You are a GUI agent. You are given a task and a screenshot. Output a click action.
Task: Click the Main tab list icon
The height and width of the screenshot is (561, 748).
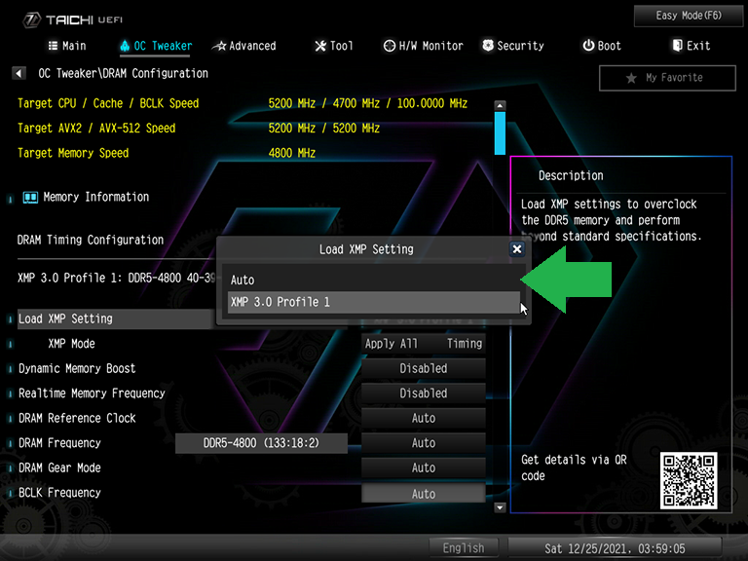pyautogui.click(x=53, y=46)
